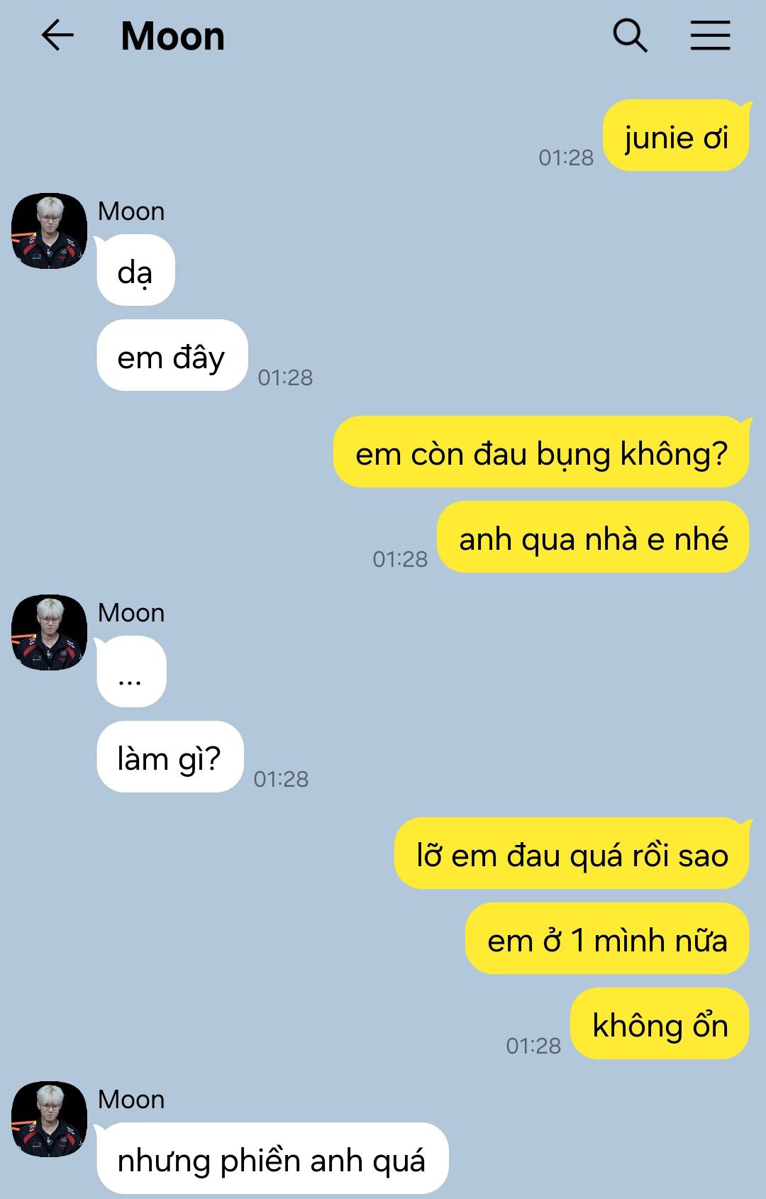Select the 'dạ' message bubble
Viewport: 766px width, 1199px height.
[x=135, y=270]
